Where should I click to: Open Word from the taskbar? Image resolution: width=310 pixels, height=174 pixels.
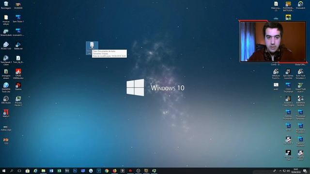coord(51,171)
